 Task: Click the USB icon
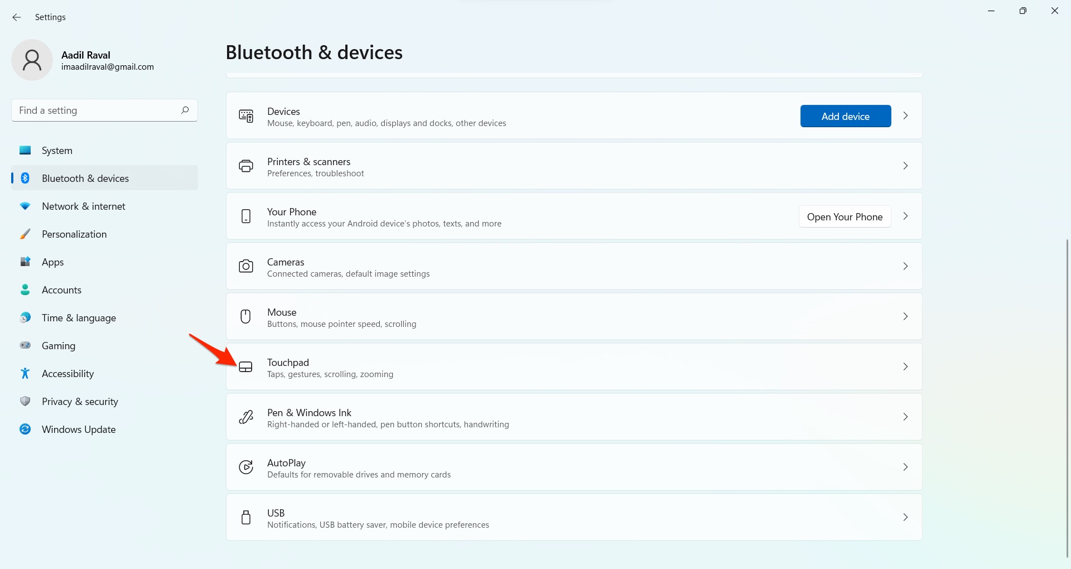coord(245,518)
